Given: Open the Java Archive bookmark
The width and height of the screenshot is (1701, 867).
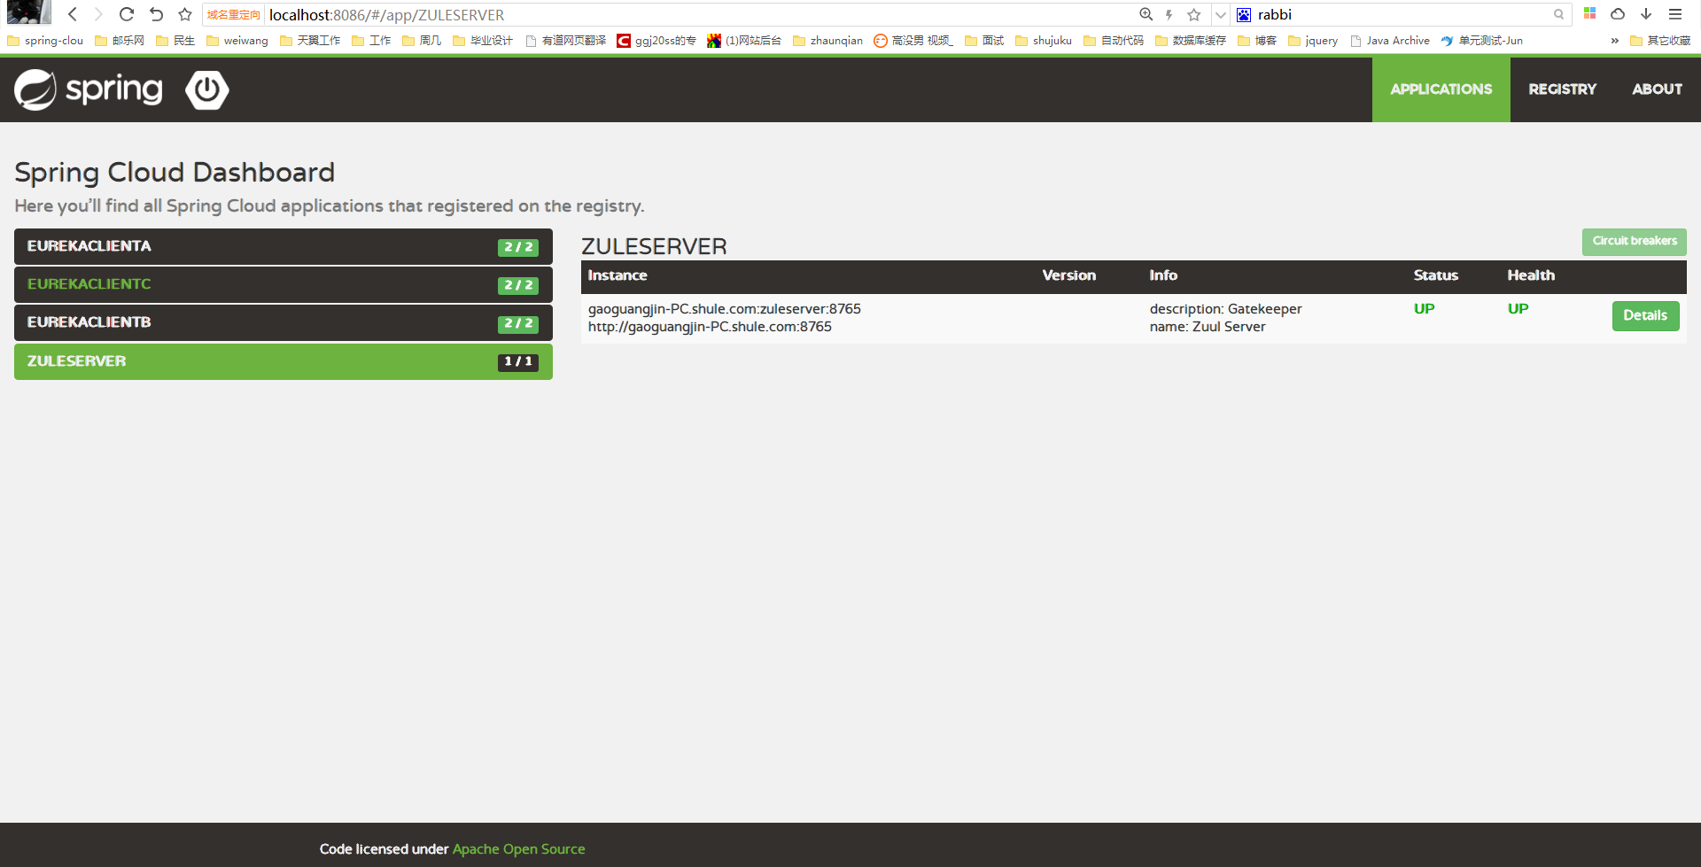Looking at the screenshot, I should (1390, 41).
